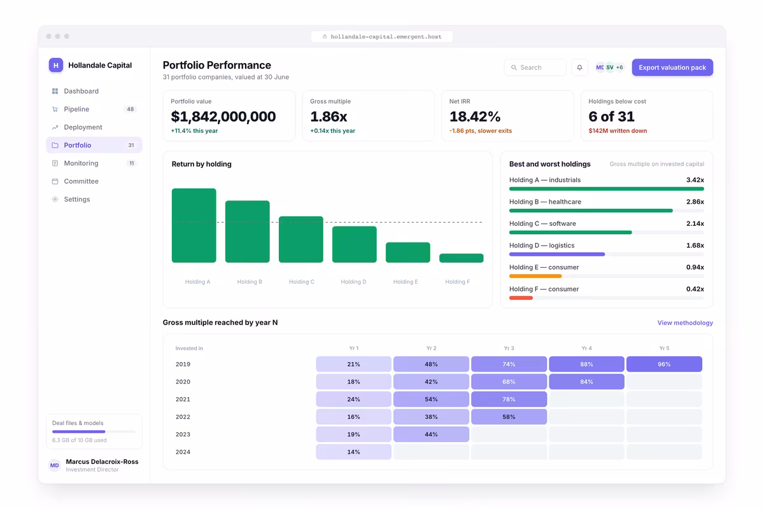Click the Gross multiple 1.86x card

pos(369,116)
